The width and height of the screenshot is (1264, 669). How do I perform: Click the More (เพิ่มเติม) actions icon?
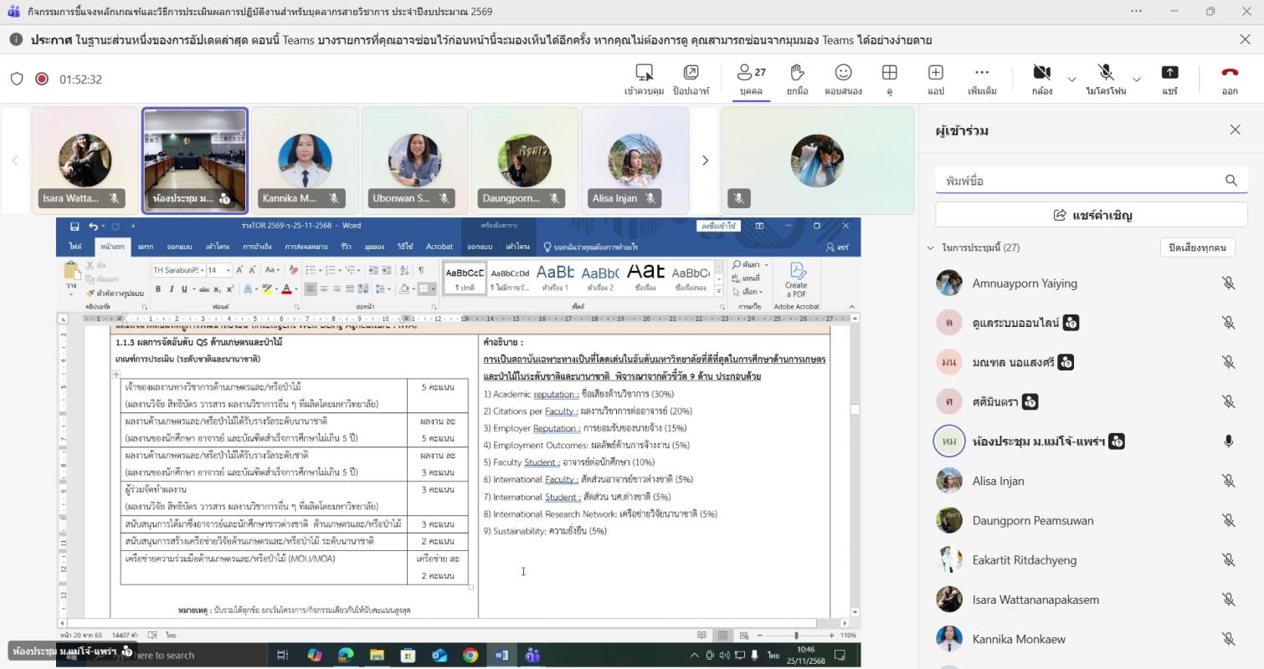982,79
